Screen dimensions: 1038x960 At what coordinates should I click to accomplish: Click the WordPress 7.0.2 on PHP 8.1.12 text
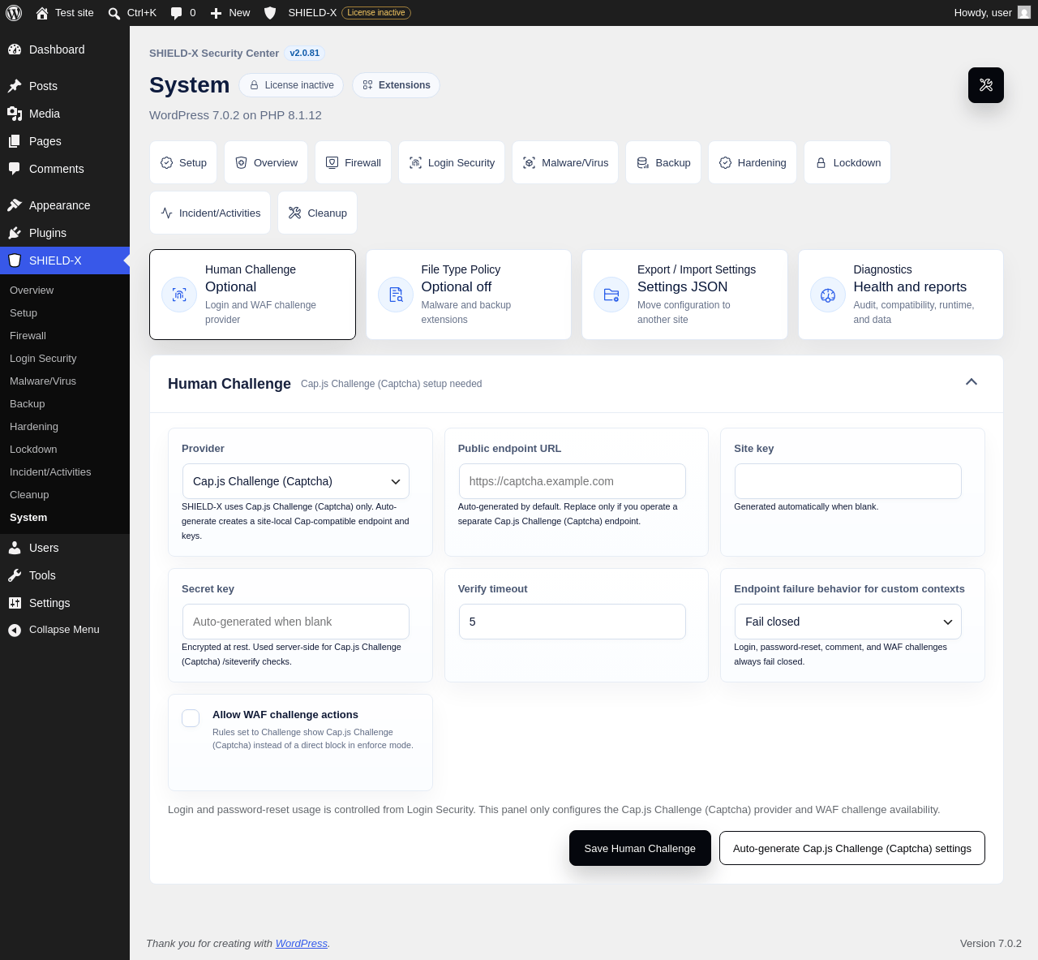pyautogui.click(x=235, y=115)
